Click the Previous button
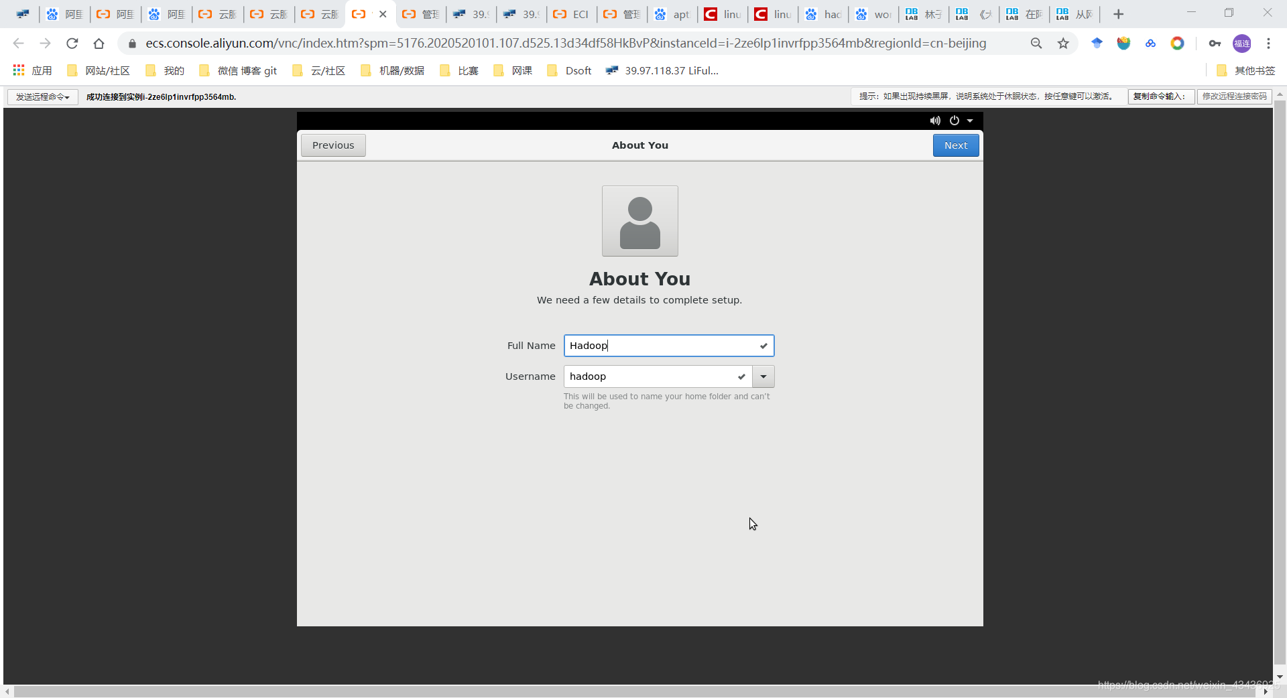The image size is (1287, 698). pyautogui.click(x=332, y=145)
